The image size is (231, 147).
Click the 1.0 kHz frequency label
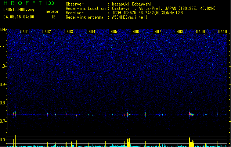coord(3,66)
